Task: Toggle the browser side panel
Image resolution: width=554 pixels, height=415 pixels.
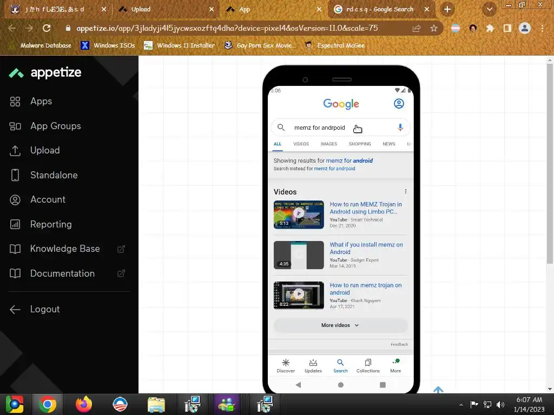Action: tap(507, 28)
